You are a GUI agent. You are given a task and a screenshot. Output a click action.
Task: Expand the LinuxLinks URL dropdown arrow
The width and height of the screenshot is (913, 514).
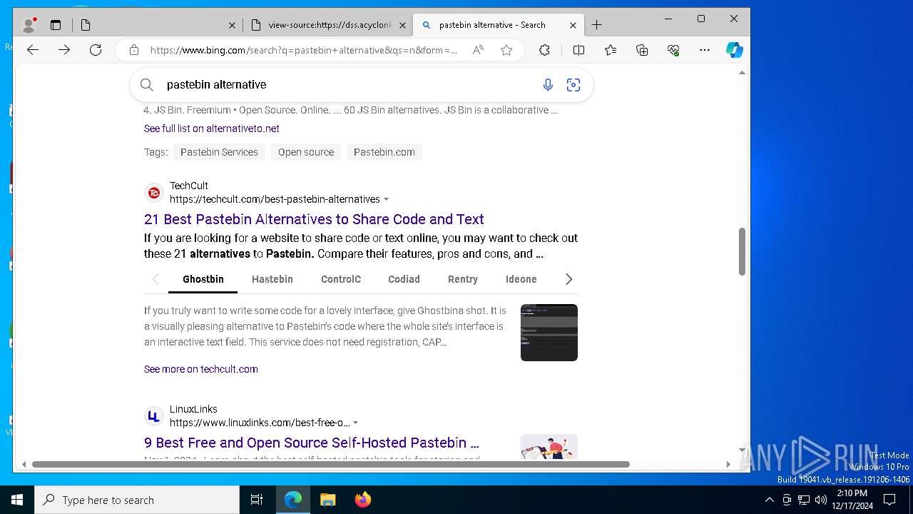(356, 423)
